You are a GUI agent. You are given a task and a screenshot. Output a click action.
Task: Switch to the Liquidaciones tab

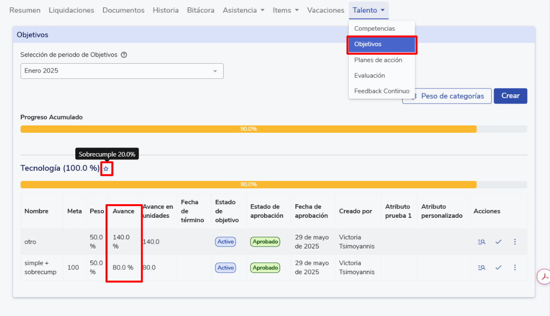(71, 10)
